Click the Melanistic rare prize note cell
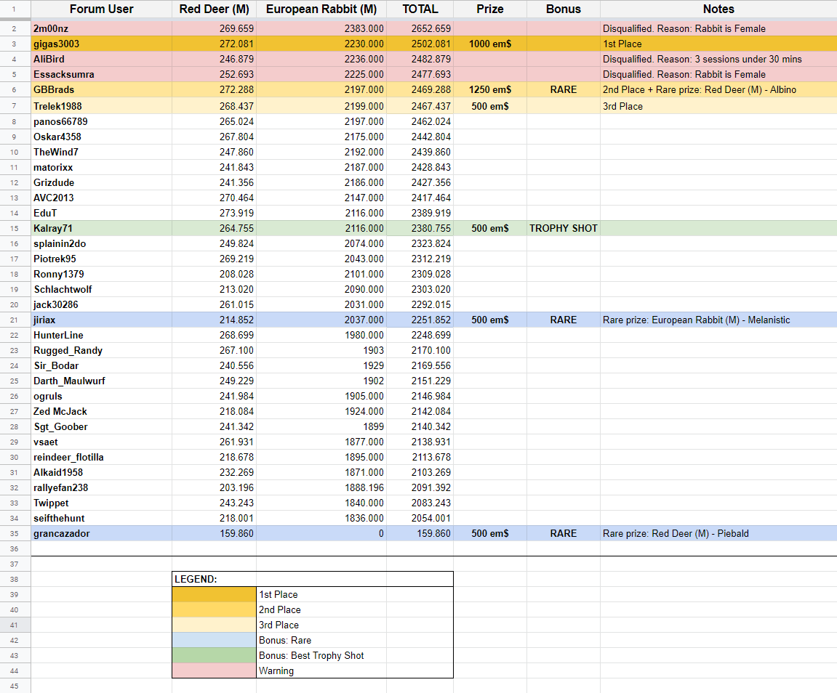This screenshot has height=693, width=837. 696,320
